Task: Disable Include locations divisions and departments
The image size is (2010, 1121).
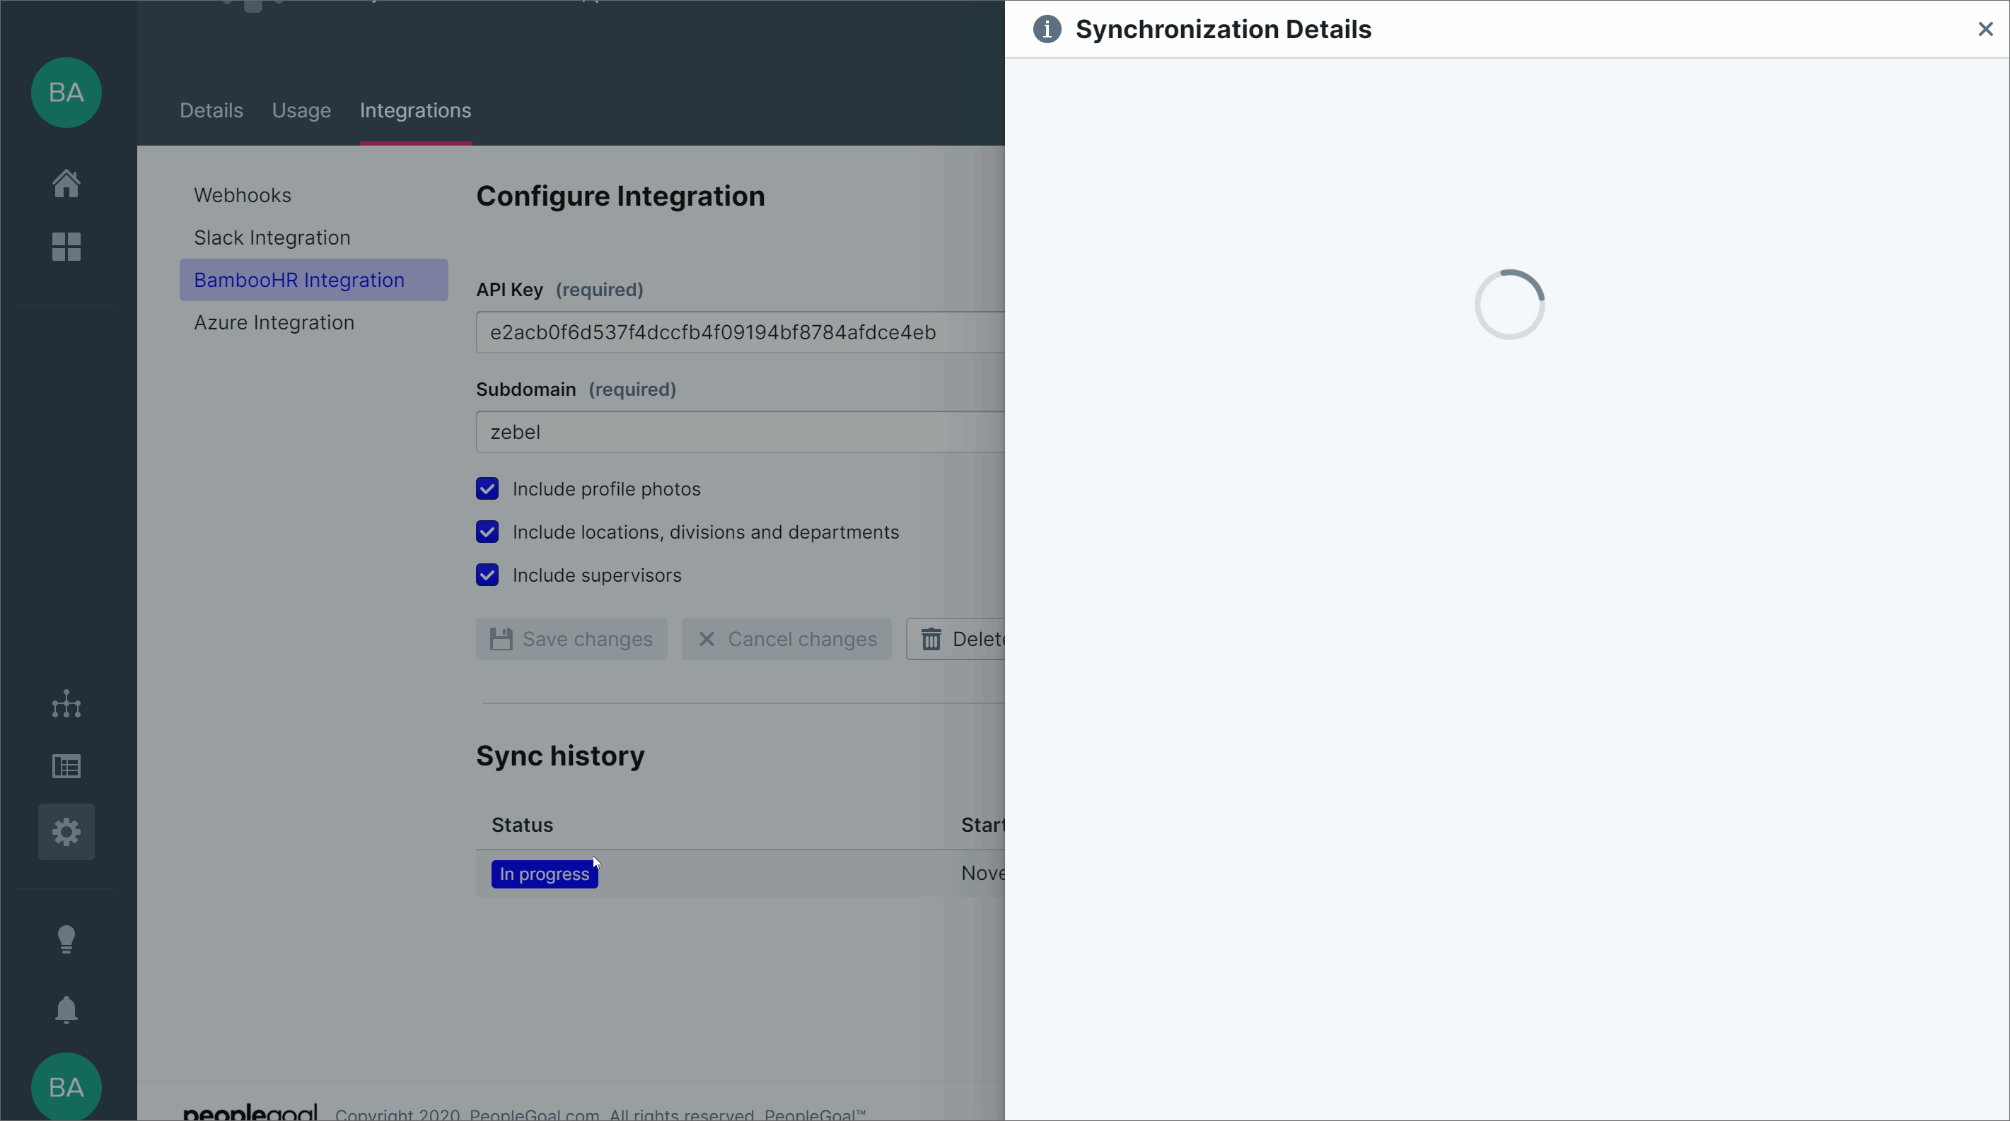Action: [x=487, y=532]
